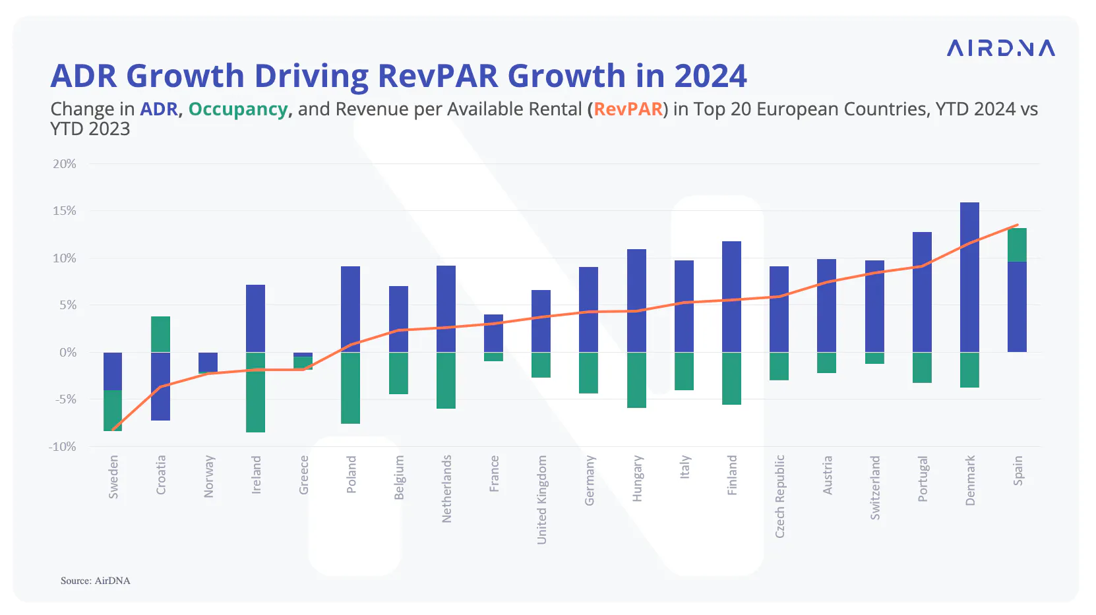Click the orange 'RevPAR' word in subtitle
This screenshot has width=1096, height=615.
coord(628,109)
